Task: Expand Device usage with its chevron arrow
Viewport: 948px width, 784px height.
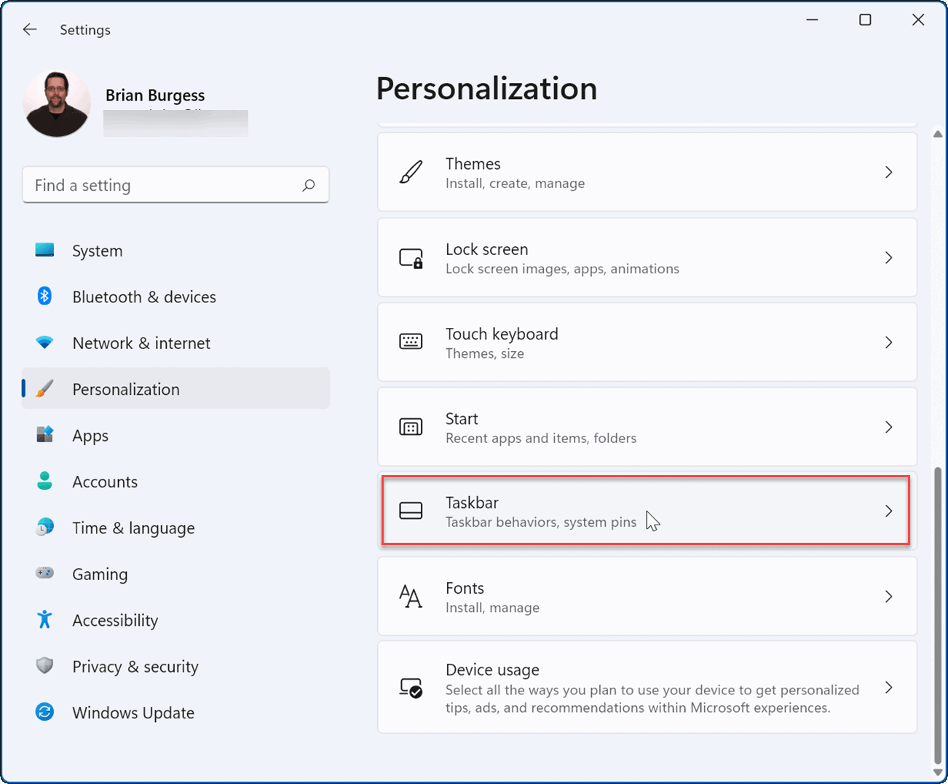Action: [x=888, y=687]
